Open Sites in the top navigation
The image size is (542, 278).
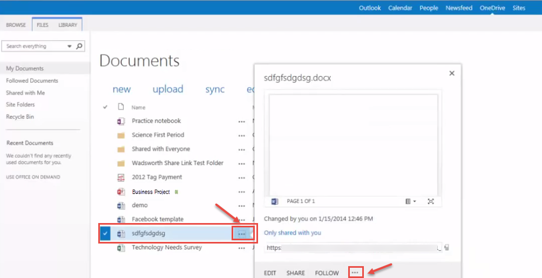click(519, 8)
